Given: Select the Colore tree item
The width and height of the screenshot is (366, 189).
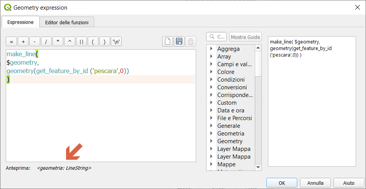Looking at the screenshot, I should pyautogui.click(x=225, y=72).
